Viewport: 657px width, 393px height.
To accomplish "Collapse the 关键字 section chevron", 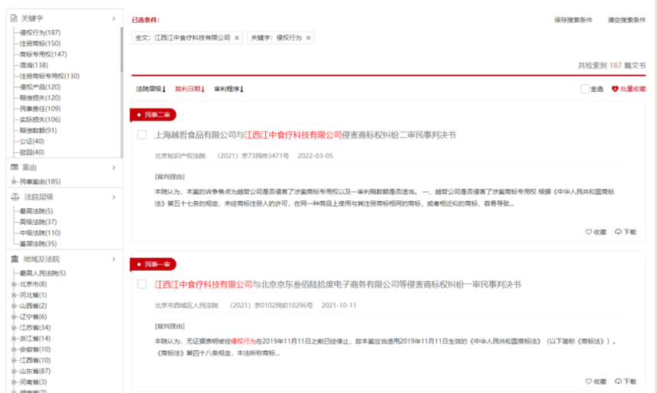I will [114, 18].
